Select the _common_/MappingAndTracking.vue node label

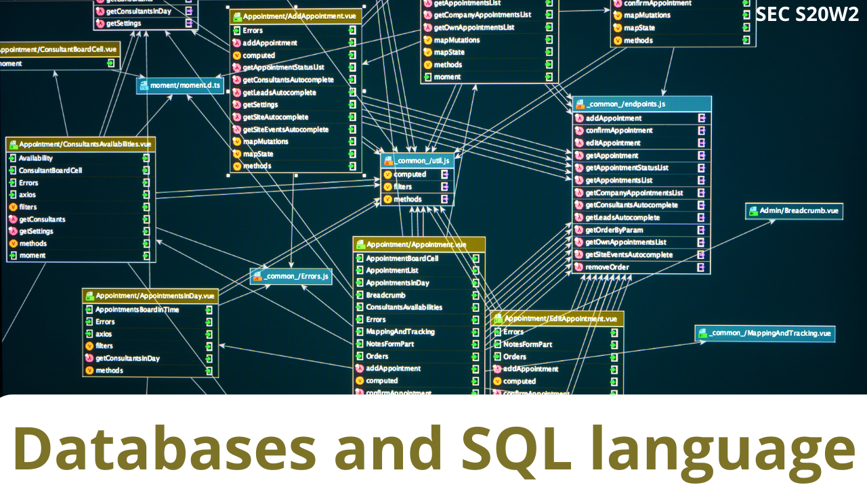770,333
